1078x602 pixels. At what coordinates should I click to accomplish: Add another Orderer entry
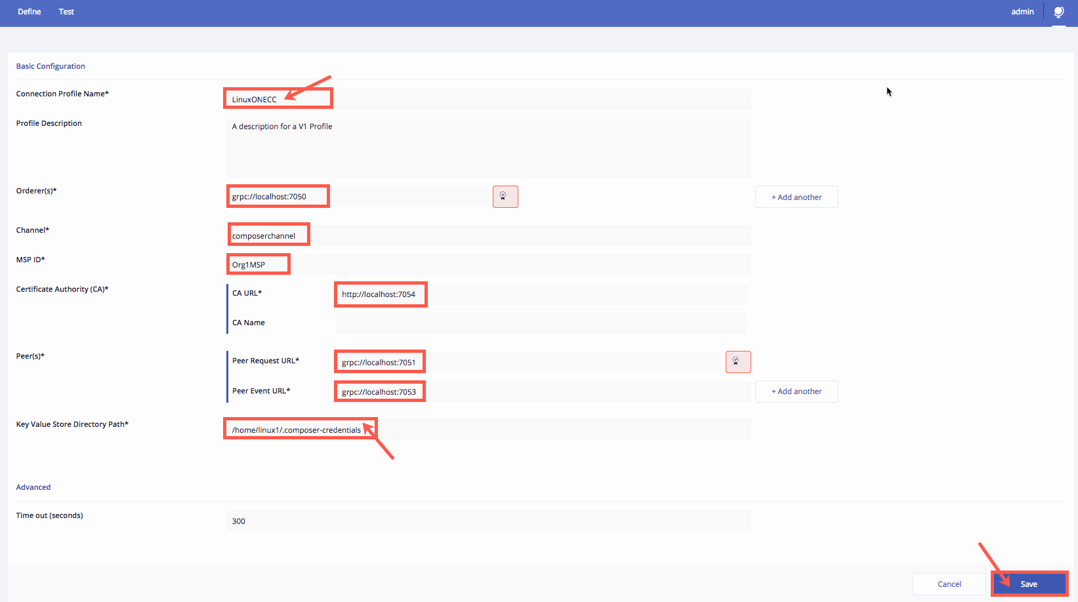797,197
